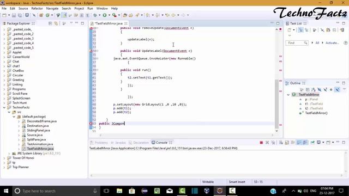
Task: Expand the JRE System Library node
Action: [9, 154]
